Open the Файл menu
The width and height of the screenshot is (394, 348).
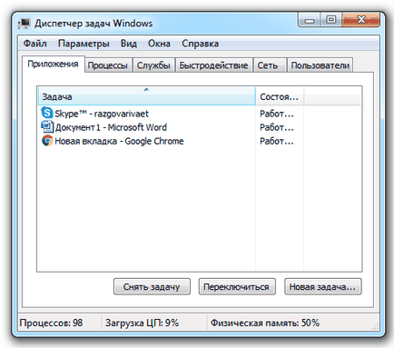(x=35, y=44)
